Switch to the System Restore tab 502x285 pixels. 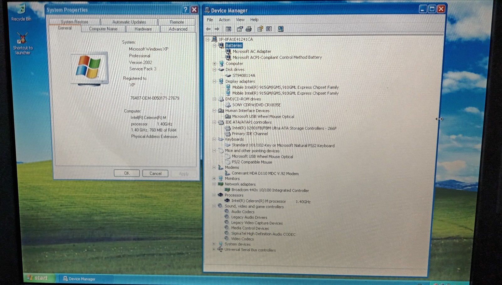pos(74,22)
